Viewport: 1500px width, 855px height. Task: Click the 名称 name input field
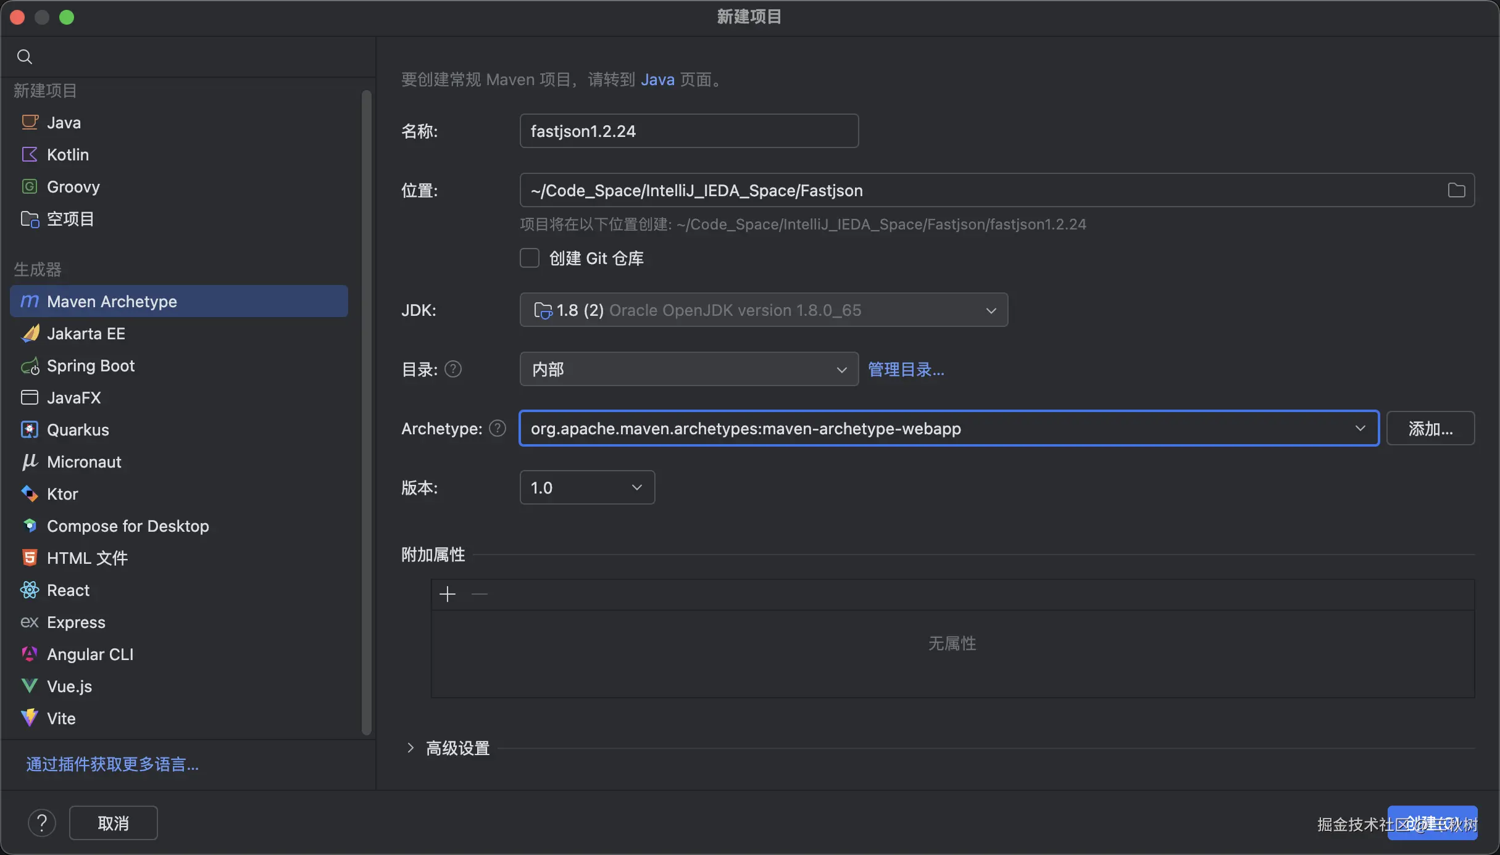click(688, 131)
